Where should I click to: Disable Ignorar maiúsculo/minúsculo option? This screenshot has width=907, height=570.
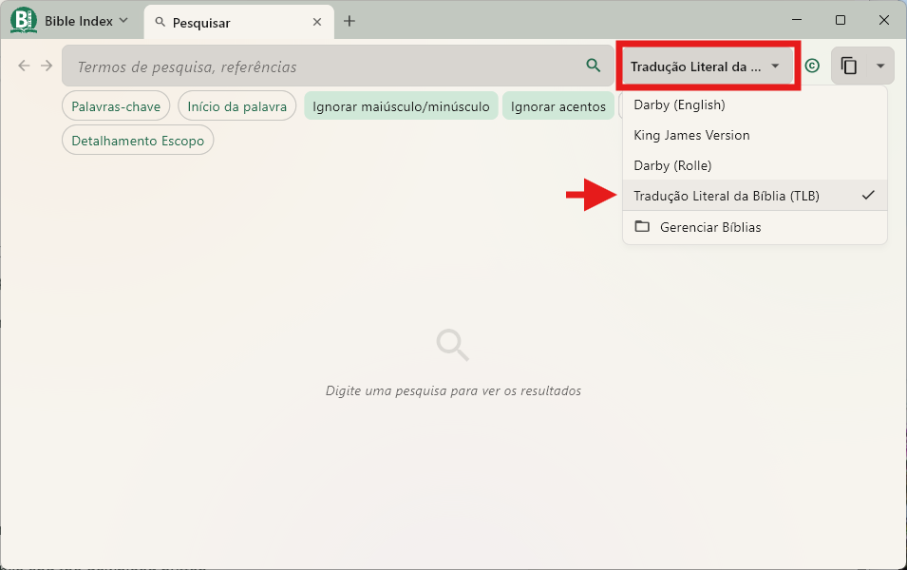coord(401,106)
